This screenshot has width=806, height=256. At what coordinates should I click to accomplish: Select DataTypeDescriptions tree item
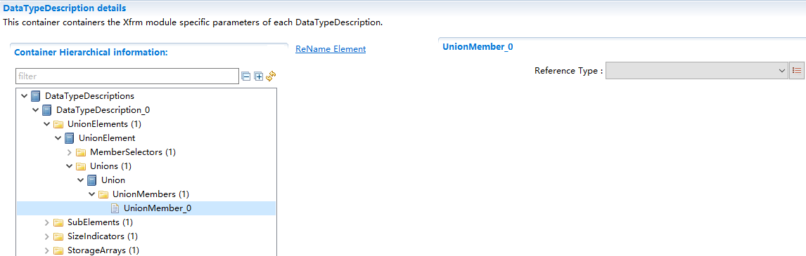click(x=89, y=96)
